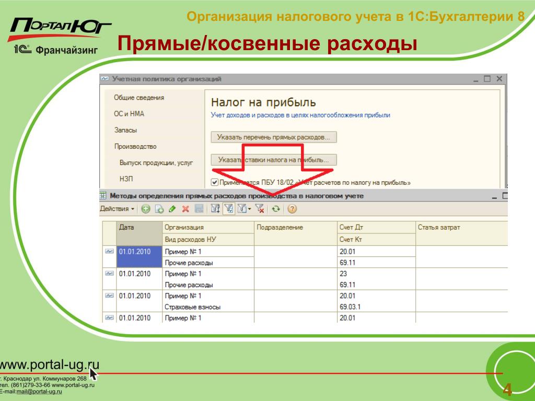This screenshot has width=535, height=401.
Task: Click the Copy record icon
Action: [x=159, y=209]
